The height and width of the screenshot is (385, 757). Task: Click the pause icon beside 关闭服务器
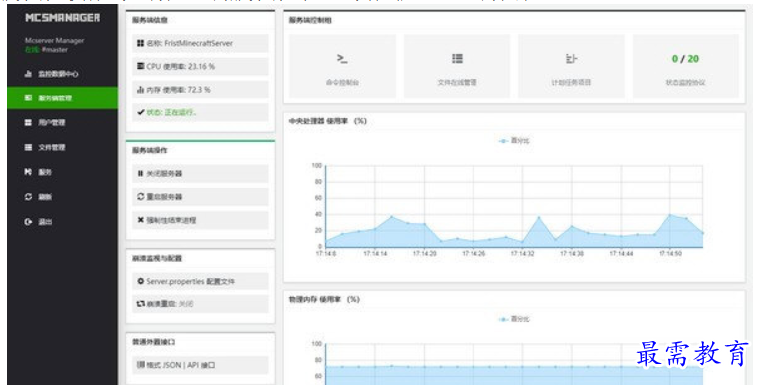coord(140,173)
